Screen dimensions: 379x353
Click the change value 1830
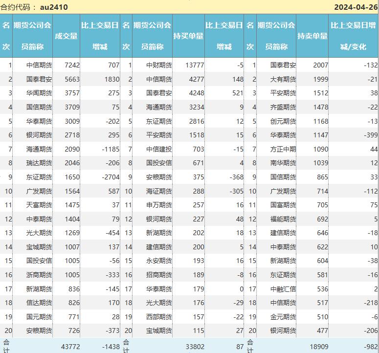(112, 79)
